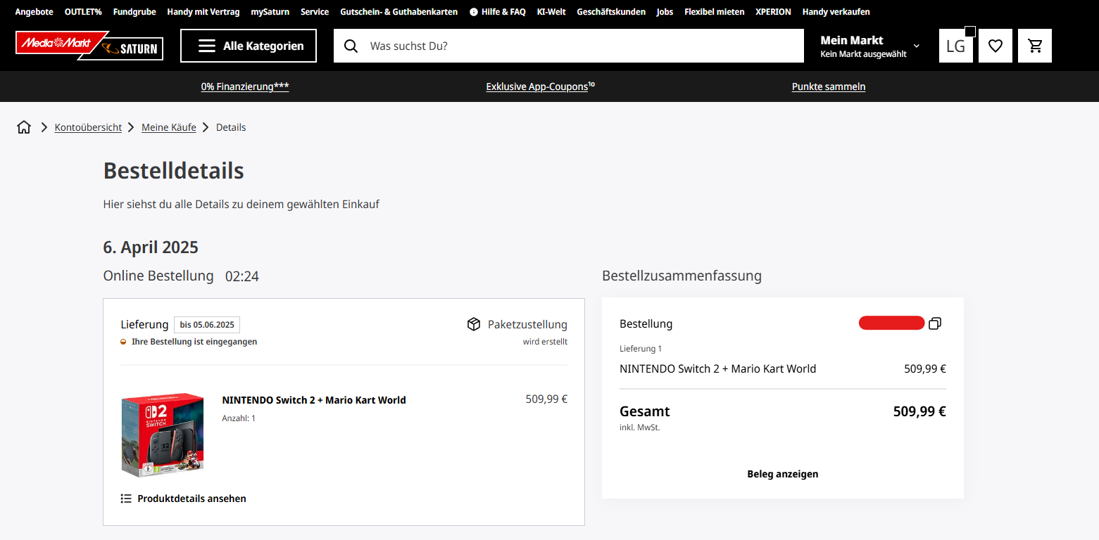Screen dimensions: 1099x540
Task: Go to Meine Käufe breadcrumb link
Action: coord(169,127)
